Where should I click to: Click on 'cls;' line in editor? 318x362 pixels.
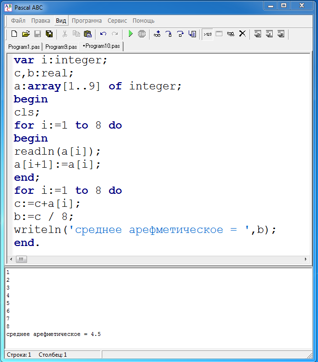(27, 113)
